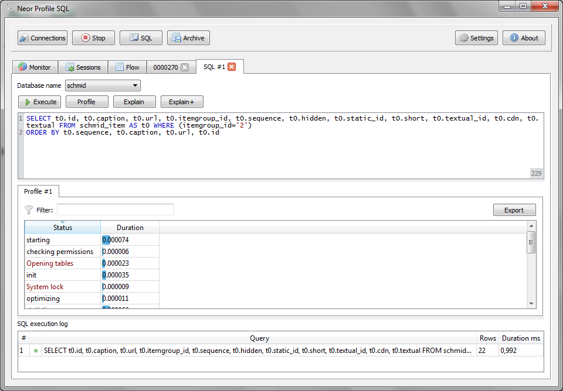Screen dimensions: 563x391
Task: Switch to the Sessions tab
Action: point(83,67)
